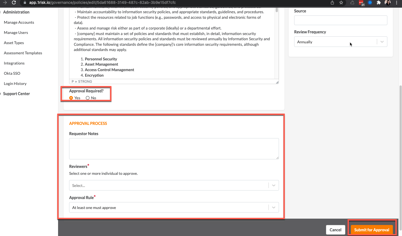Click 'Encryption' list item in editor
This screenshot has width=402, height=236.
(94, 75)
